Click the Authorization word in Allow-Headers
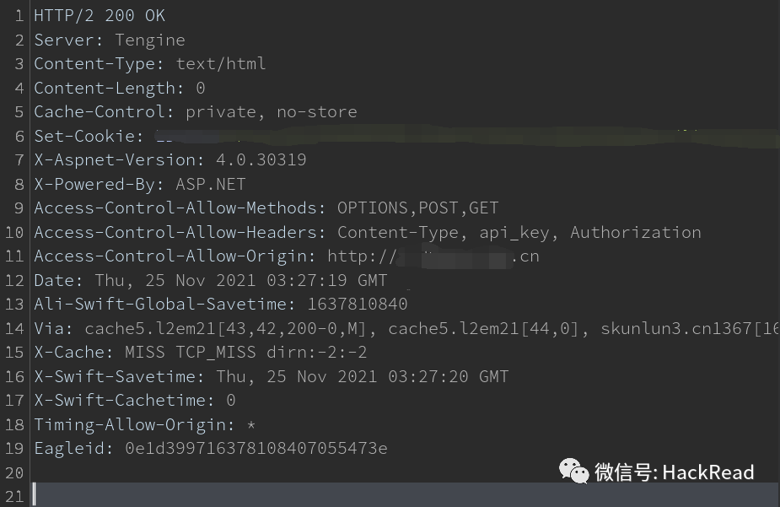 point(636,232)
